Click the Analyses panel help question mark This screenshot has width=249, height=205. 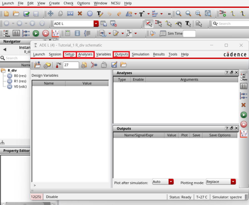click(x=227, y=73)
